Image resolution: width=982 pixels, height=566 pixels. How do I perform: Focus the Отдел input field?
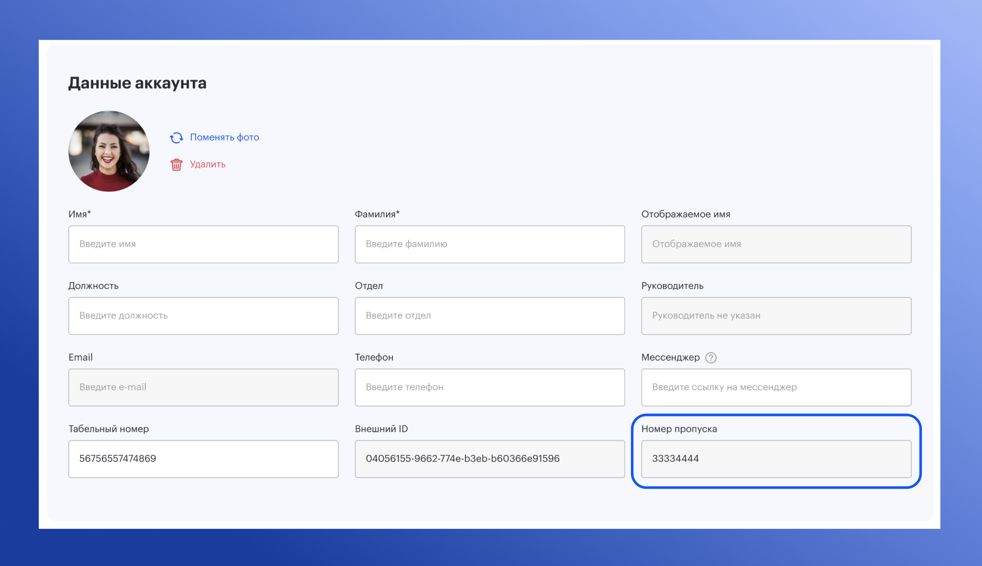490,316
